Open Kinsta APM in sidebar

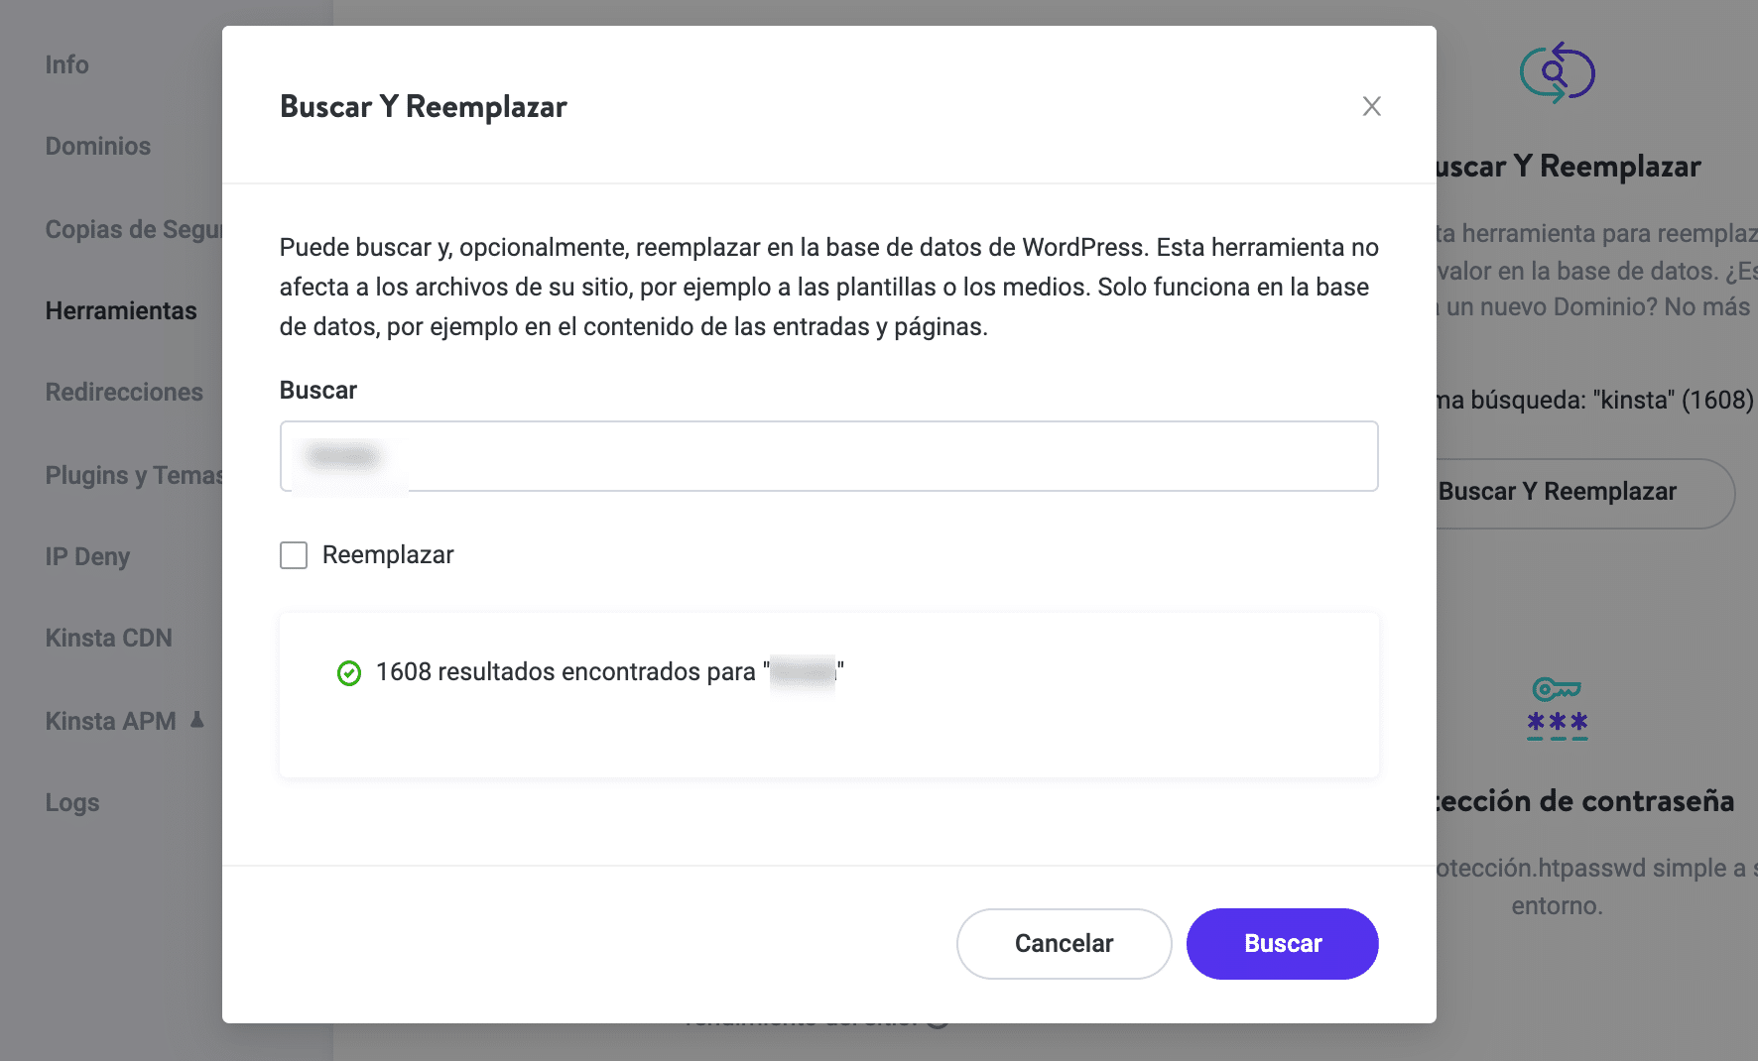click(x=110, y=722)
